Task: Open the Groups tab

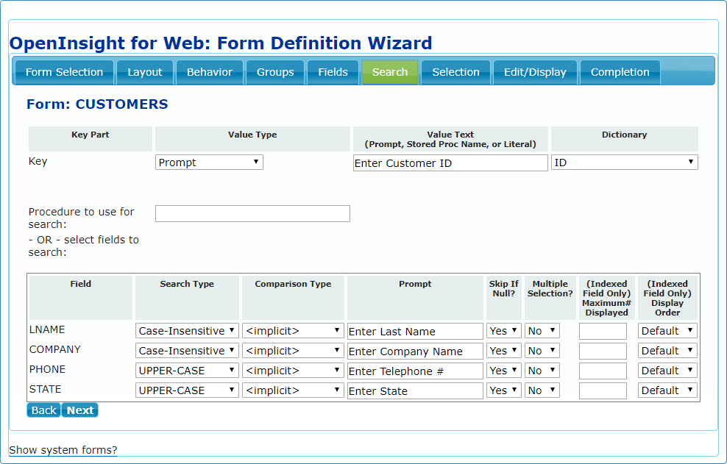Action: (275, 72)
